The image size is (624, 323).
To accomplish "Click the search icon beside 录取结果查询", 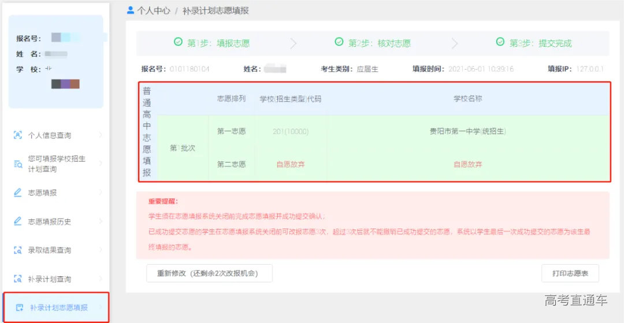I will (17, 250).
